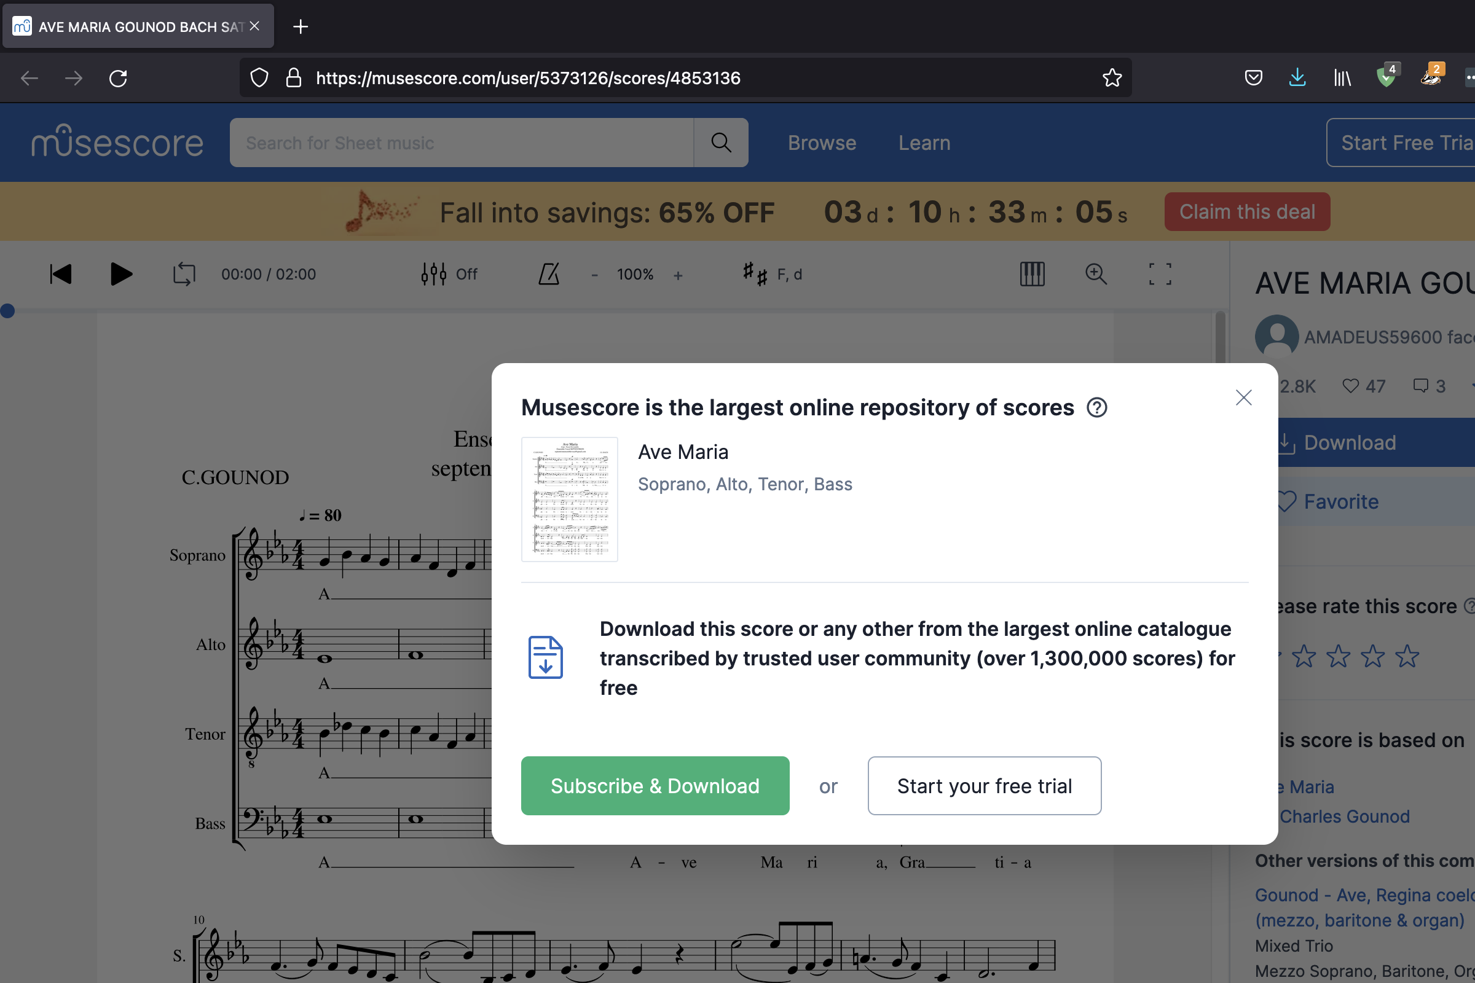Viewport: 1475px width, 983px height.
Task: Click the Ave Maria score thumbnail in the dialog
Action: pos(569,499)
